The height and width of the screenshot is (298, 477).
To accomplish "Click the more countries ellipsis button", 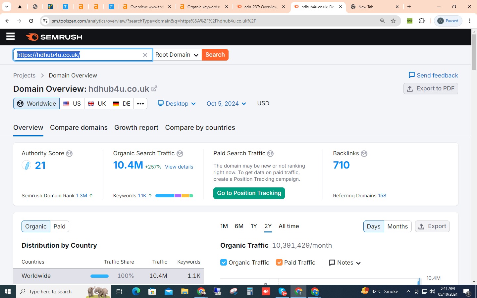I will click(x=140, y=104).
